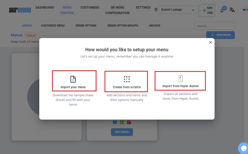248x154 pixels.
Task: Switch to the Customize Menu tab
Action: (x=53, y=25)
